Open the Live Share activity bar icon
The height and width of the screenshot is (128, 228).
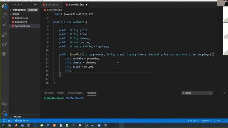(5, 54)
